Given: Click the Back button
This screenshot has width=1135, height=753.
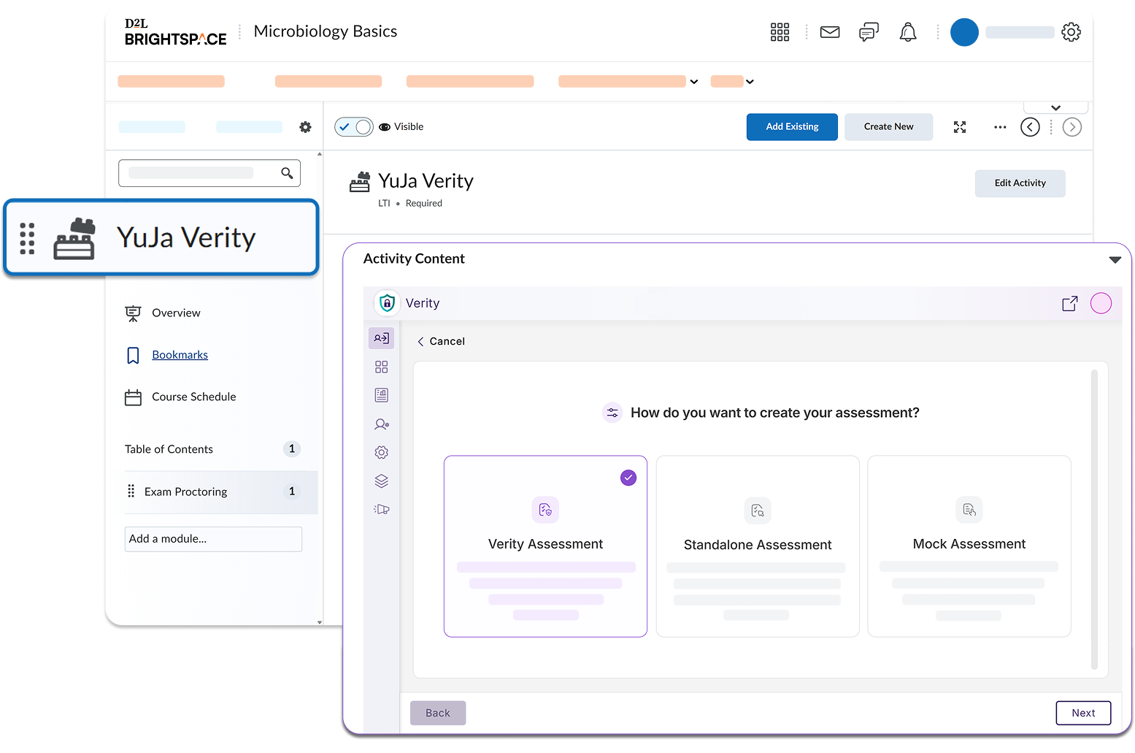Looking at the screenshot, I should click(438, 713).
